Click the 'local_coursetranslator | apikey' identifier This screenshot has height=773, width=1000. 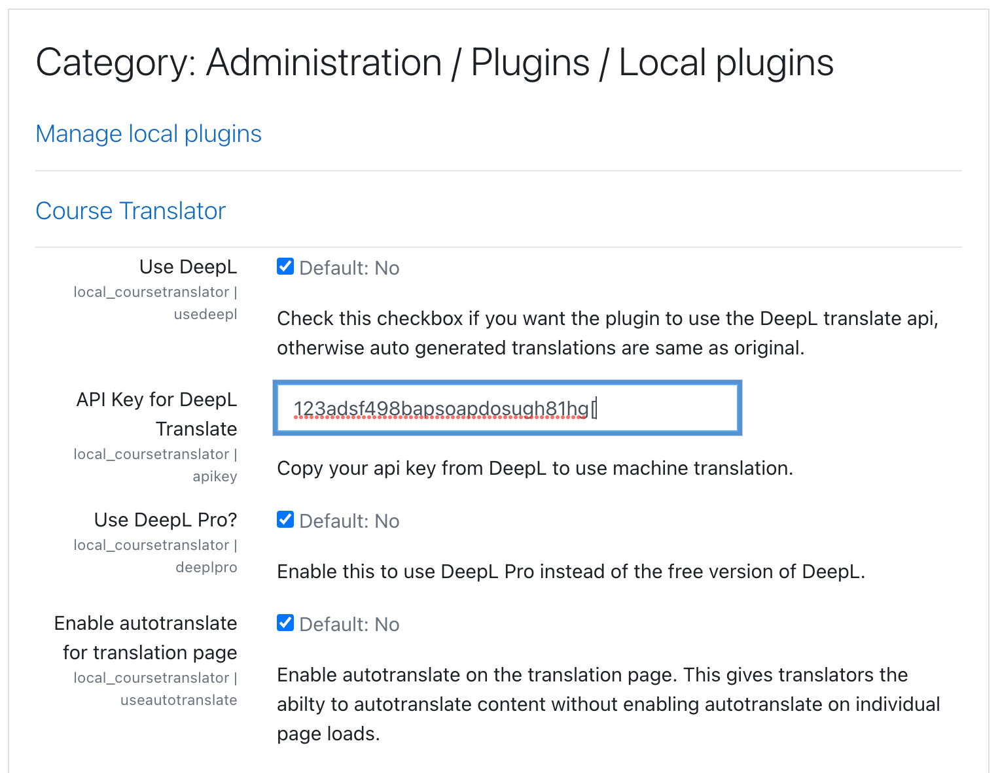(x=156, y=465)
